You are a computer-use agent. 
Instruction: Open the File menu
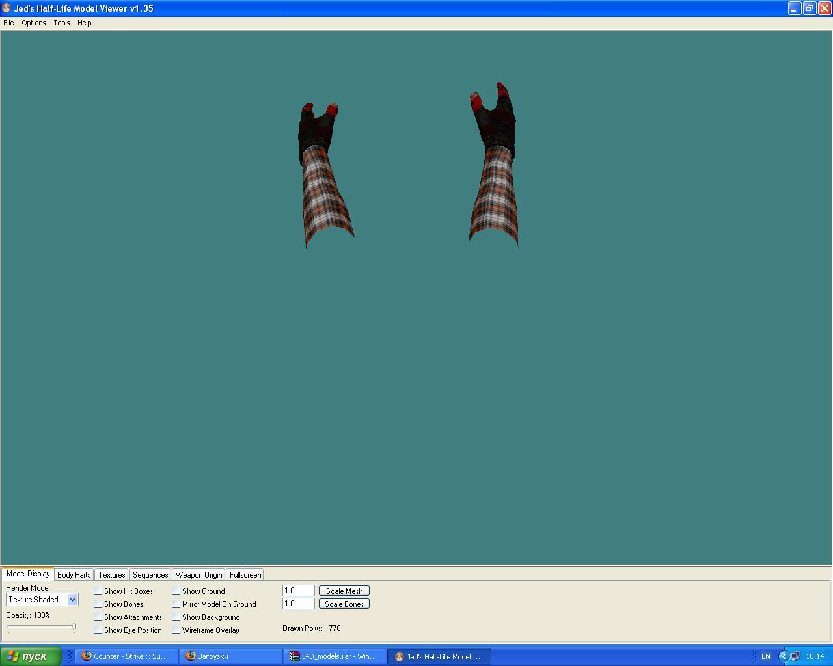click(8, 23)
